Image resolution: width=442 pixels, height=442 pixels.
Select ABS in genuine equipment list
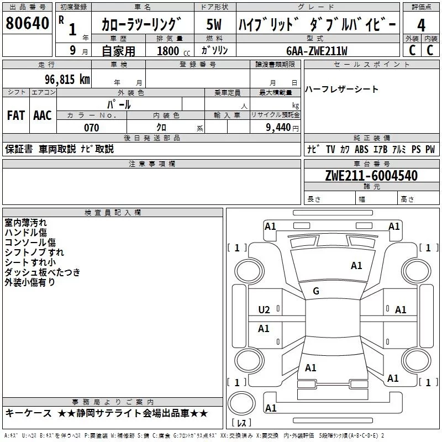(361, 149)
